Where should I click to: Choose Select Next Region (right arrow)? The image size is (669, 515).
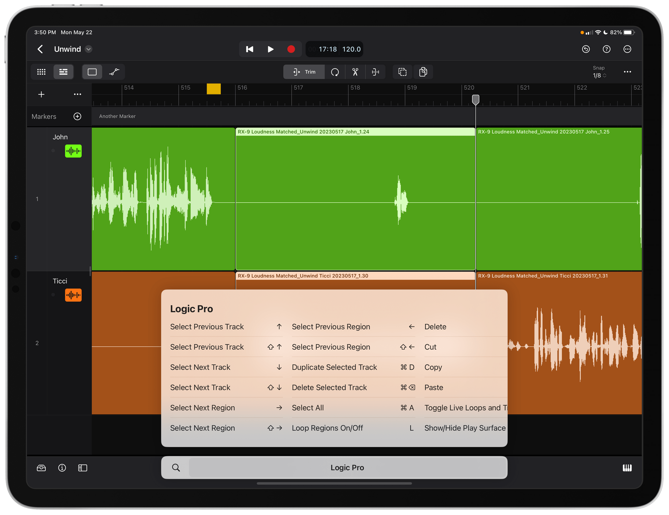pos(226,408)
